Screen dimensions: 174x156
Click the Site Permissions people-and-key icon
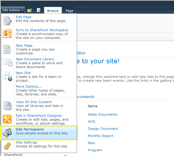(x=7, y=133)
